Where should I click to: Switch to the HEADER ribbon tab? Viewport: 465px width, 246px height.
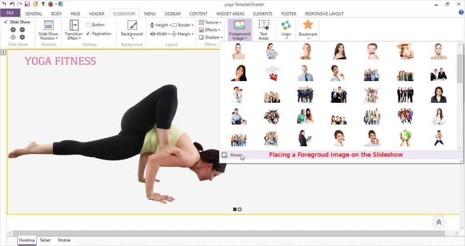(96, 14)
